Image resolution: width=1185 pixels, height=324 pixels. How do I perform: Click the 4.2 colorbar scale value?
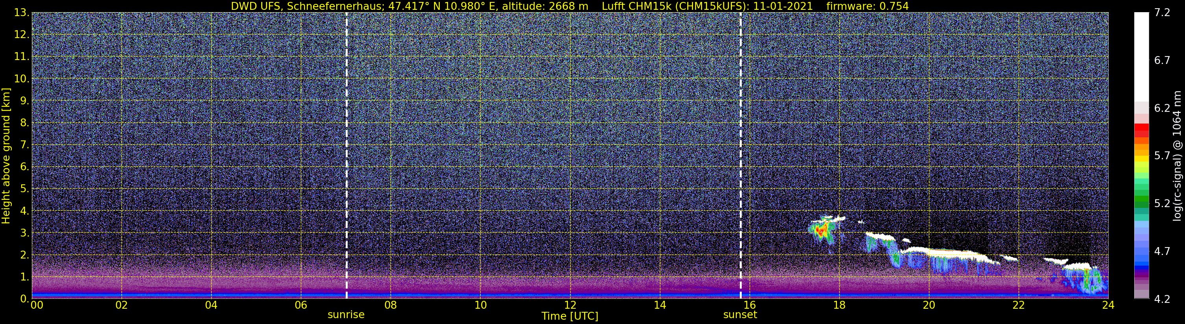coord(1162,299)
